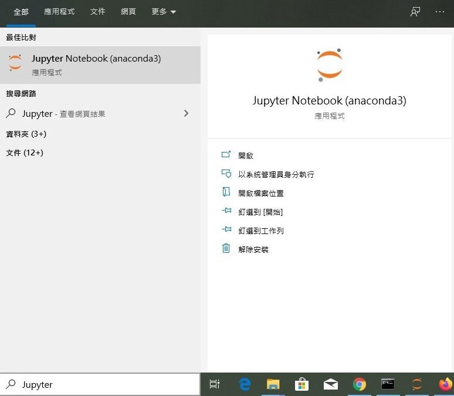
Task: Click the 搜尋網路 heading
Action: [x=21, y=93]
